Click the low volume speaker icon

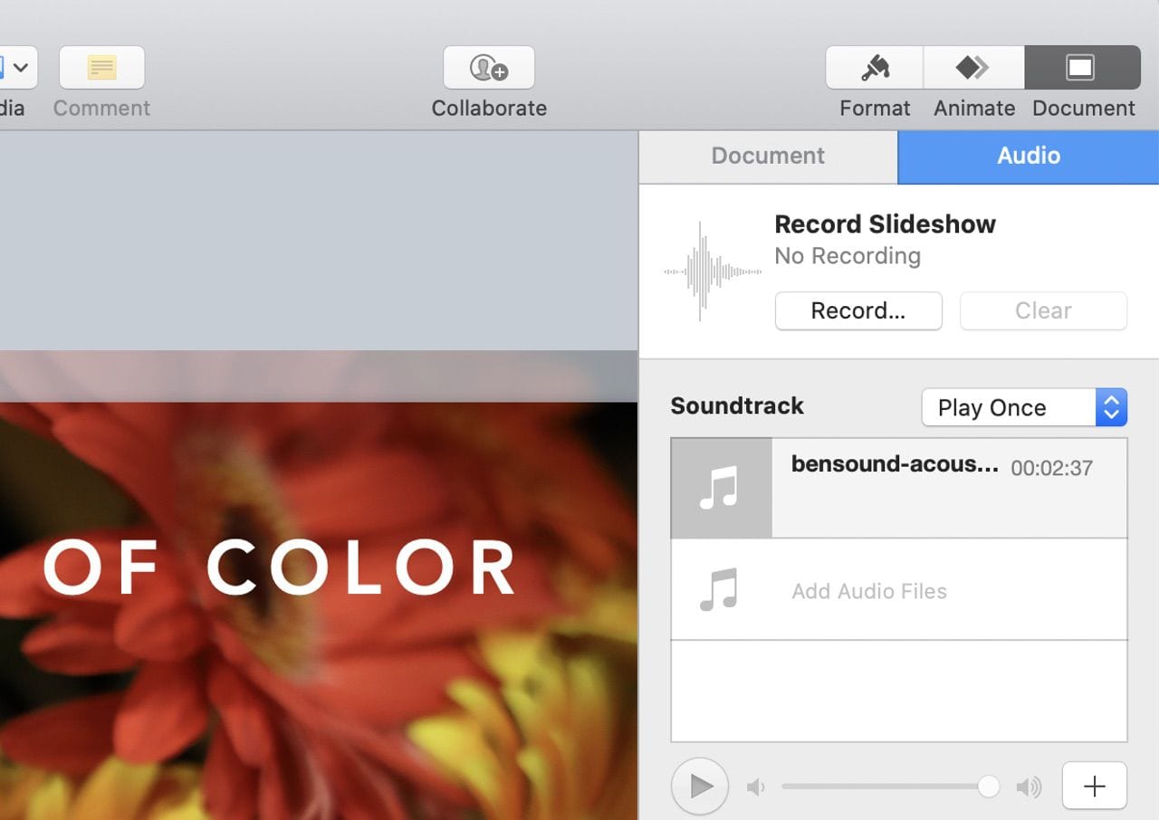[755, 787]
